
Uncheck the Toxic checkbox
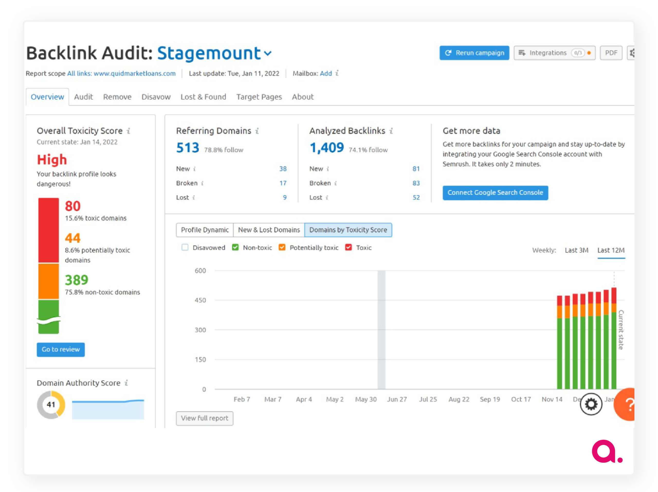coord(349,247)
